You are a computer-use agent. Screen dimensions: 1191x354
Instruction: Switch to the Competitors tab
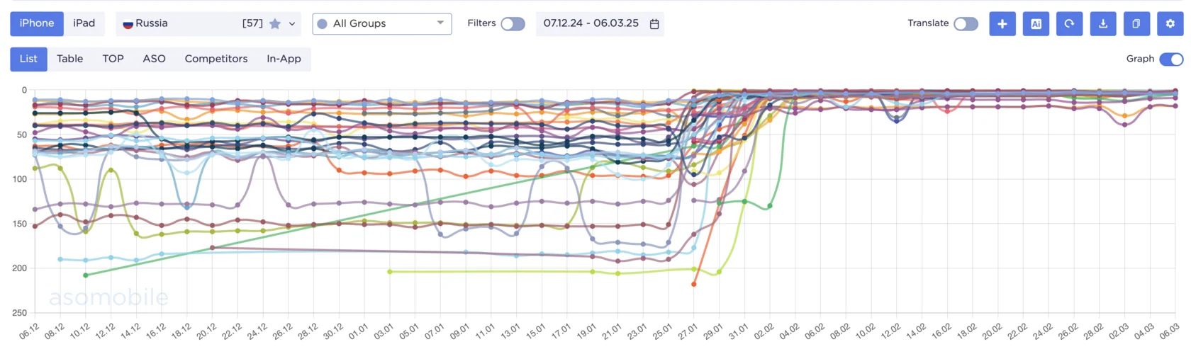point(216,59)
